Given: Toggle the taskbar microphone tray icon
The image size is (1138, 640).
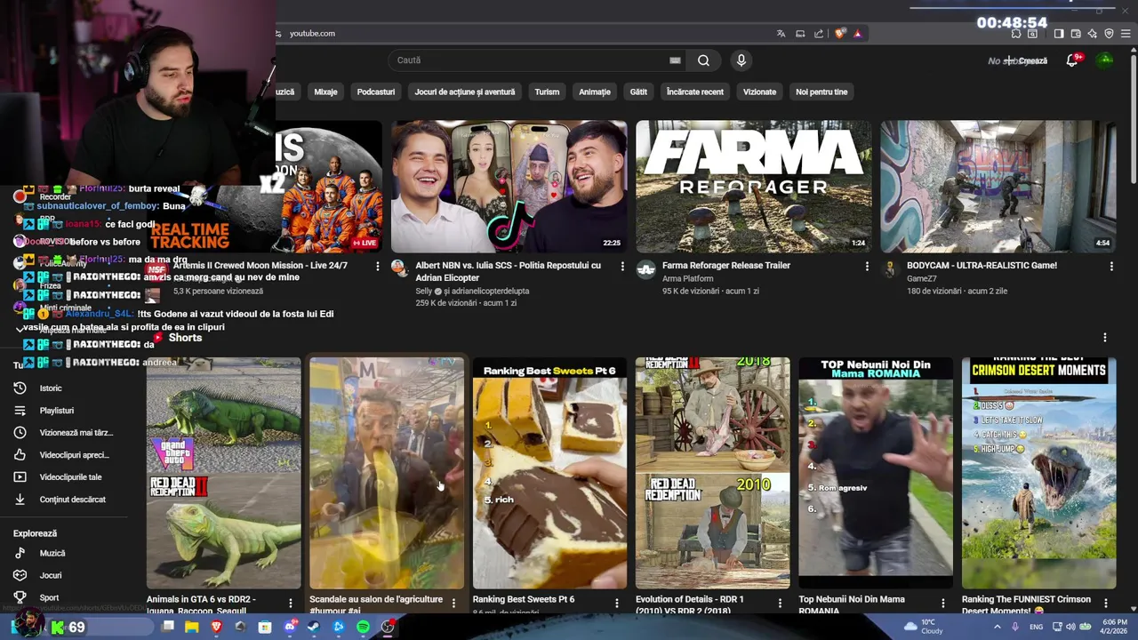Looking at the screenshot, I should pos(1015,628).
